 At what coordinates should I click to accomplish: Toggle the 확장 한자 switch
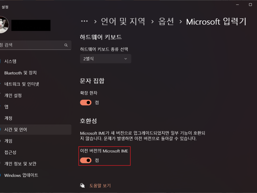86,103
